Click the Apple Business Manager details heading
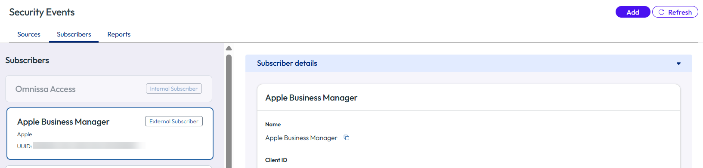703x168 pixels. (x=311, y=98)
